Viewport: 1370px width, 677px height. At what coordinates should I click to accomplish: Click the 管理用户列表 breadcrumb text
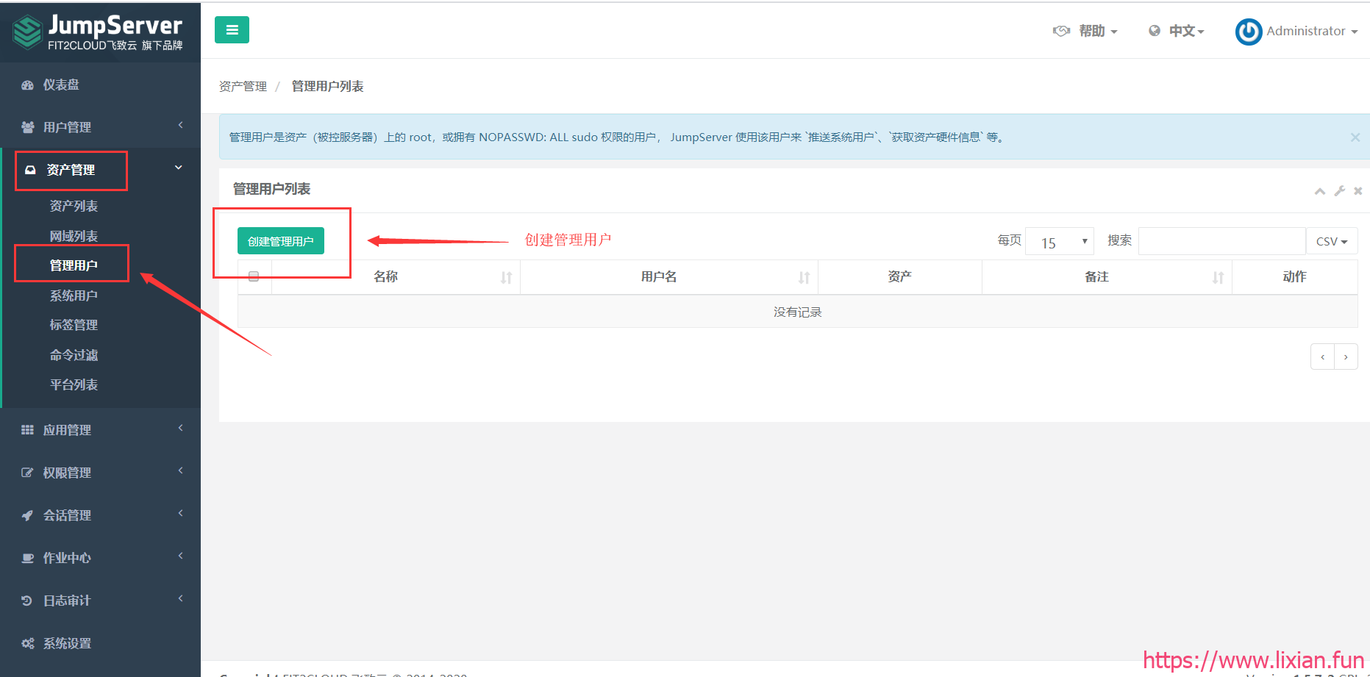(x=328, y=87)
